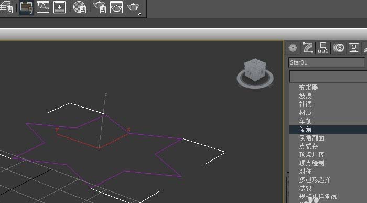Switch to the Hierarchy panel tab
This screenshot has height=203, width=367.
(323, 48)
